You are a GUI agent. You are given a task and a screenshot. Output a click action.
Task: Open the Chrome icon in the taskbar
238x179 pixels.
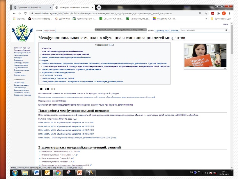click(x=58, y=173)
